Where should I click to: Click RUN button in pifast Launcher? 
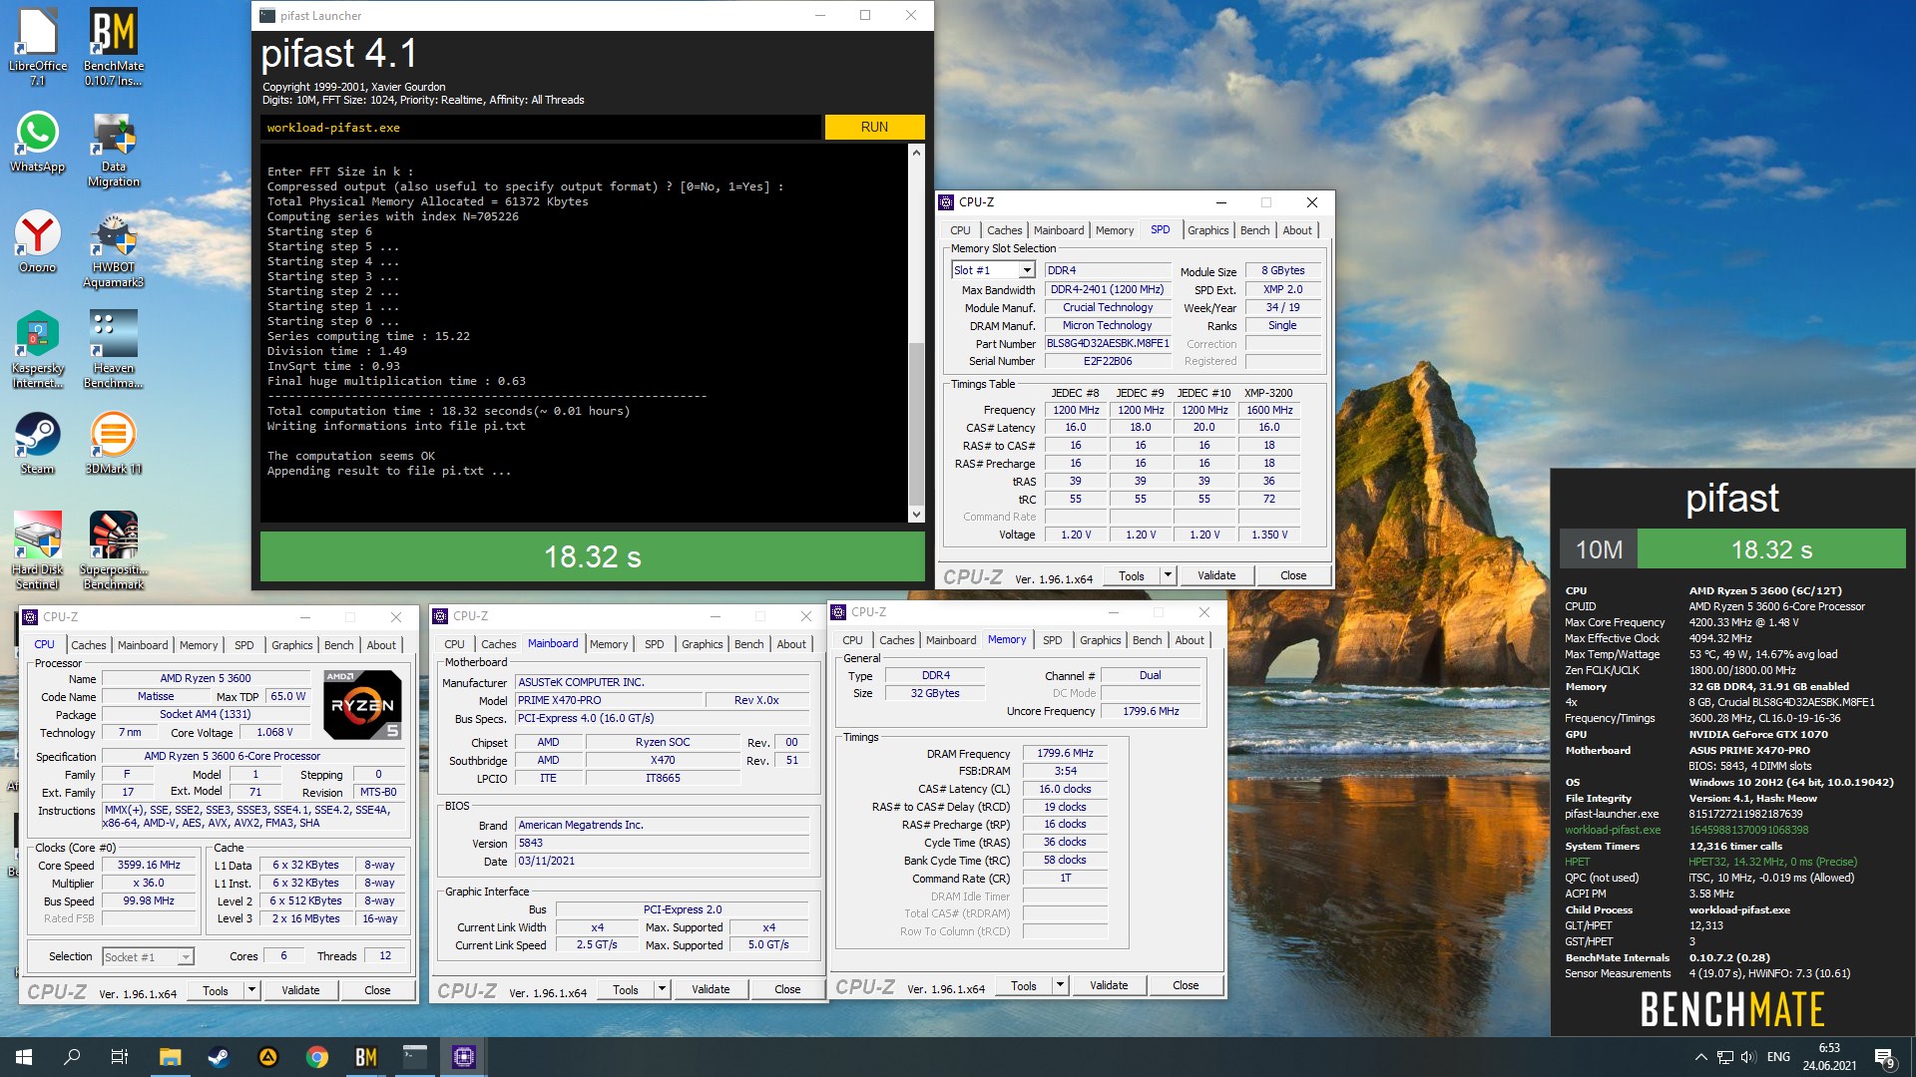coord(874,127)
